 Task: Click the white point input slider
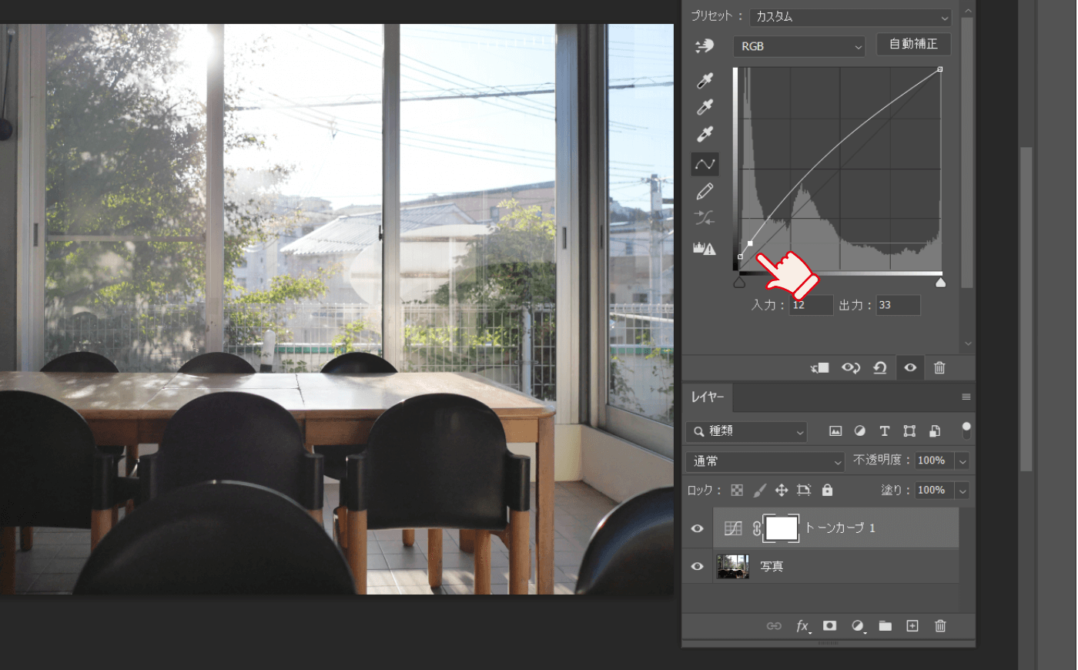tap(940, 283)
